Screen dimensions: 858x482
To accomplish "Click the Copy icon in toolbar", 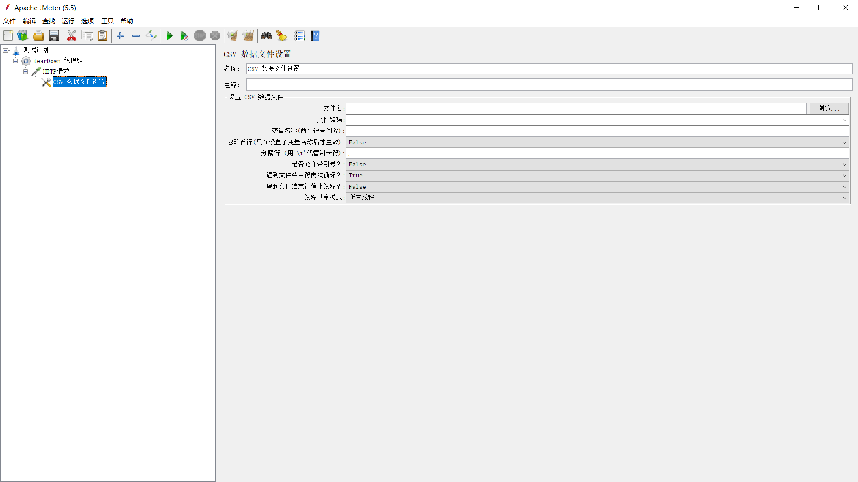I will (x=88, y=36).
